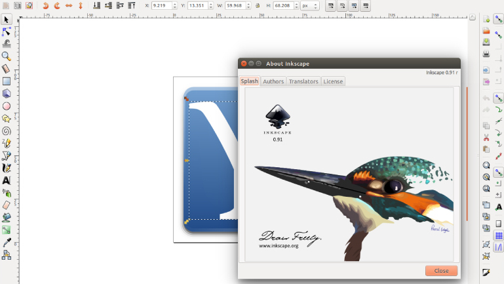Toggle snap to grids
The height and width of the screenshot is (284, 504).
pos(499,235)
